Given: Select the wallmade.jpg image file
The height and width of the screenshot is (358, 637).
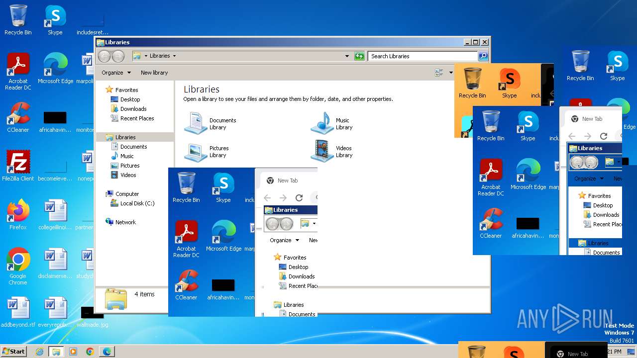Looking at the screenshot, I should coord(92,317).
